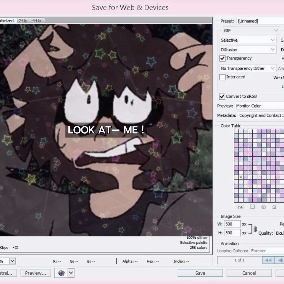Click the image Width input field
The width and height of the screenshot is (284, 284).
click(x=232, y=224)
